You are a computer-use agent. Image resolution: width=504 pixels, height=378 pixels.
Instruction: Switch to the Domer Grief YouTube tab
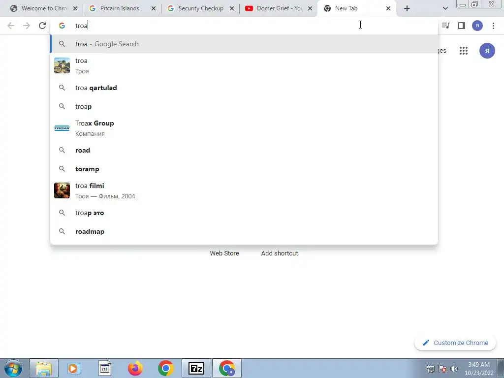coord(279,9)
